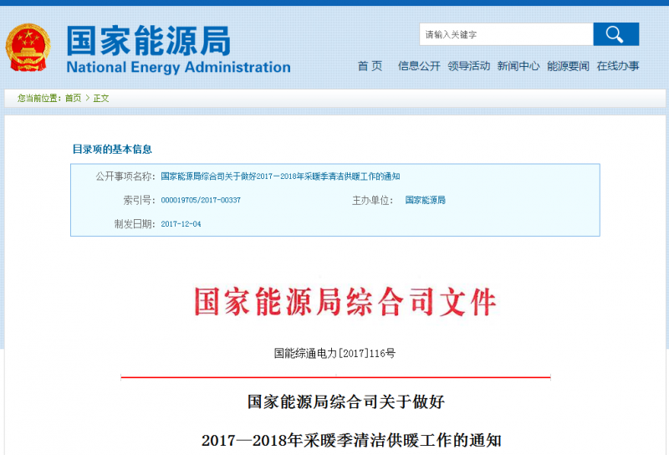Click the 正文 breadcrumb item
Image resolution: width=669 pixels, height=455 pixels.
click(101, 98)
